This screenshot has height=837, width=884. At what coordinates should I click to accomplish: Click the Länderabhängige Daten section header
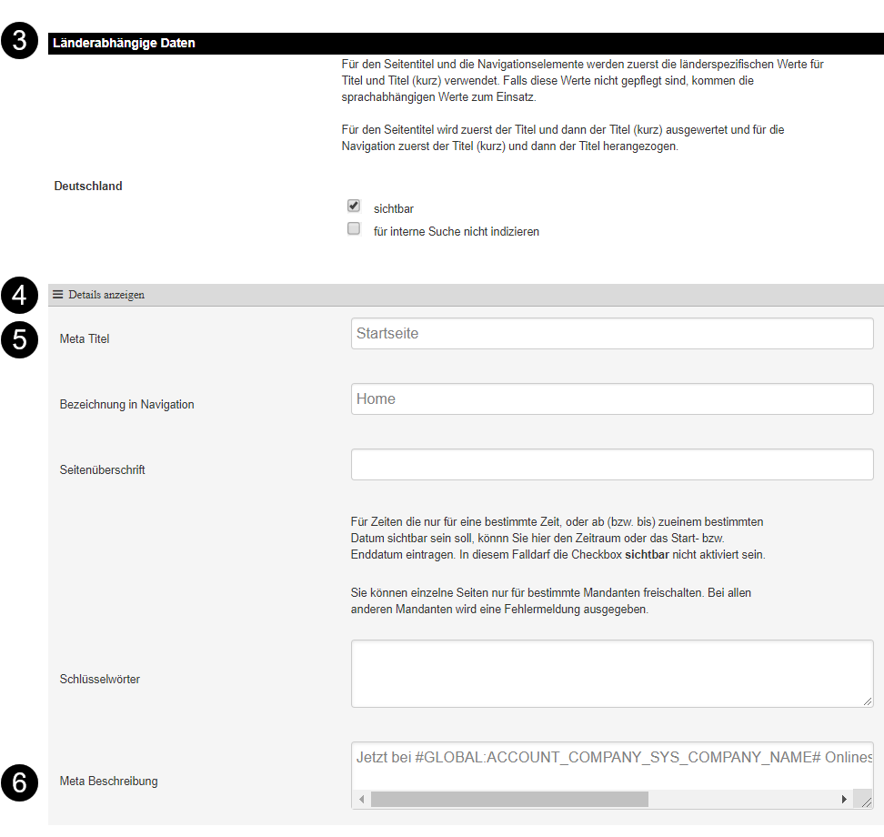[x=124, y=43]
